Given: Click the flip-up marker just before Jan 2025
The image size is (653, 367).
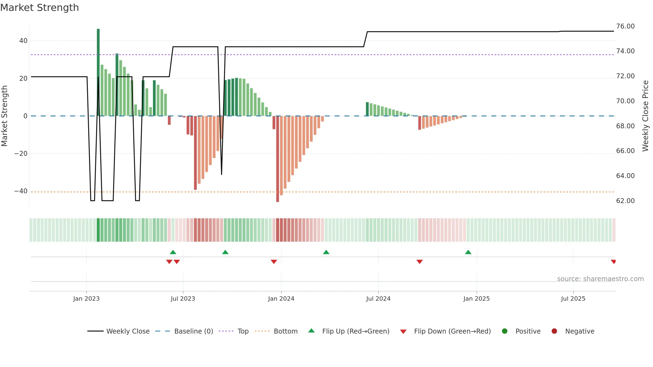Looking at the screenshot, I should (468, 252).
